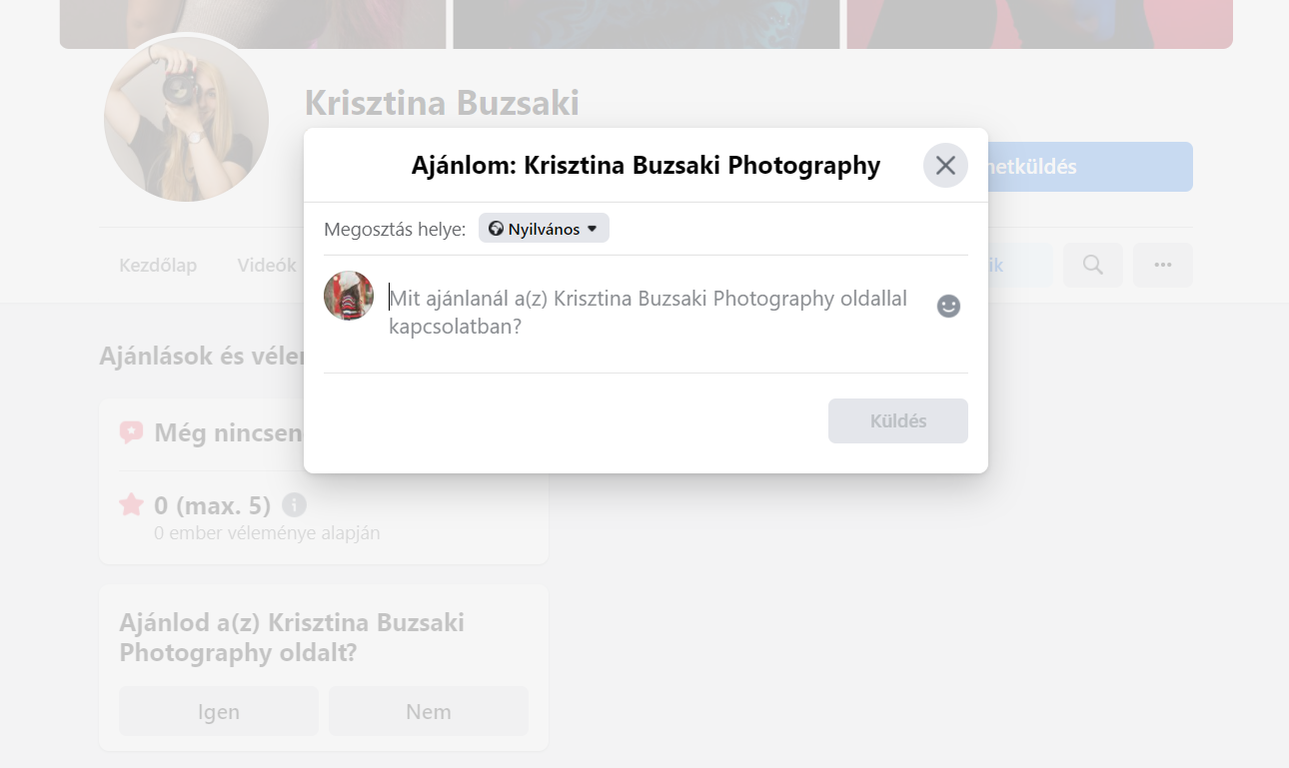Click the Krisztina Buzsaki page name
This screenshot has height=768, width=1289.
pyautogui.click(x=442, y=103)
